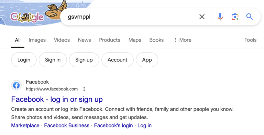Open the Tools filter options
This screenshot has width=264, height=135.
coord(250,40)
